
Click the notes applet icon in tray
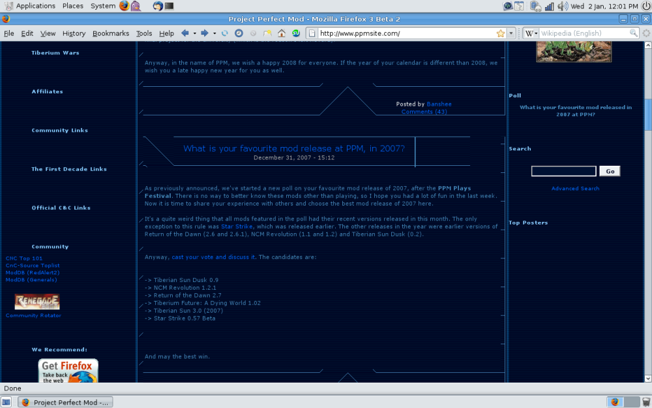click(519, 6)
